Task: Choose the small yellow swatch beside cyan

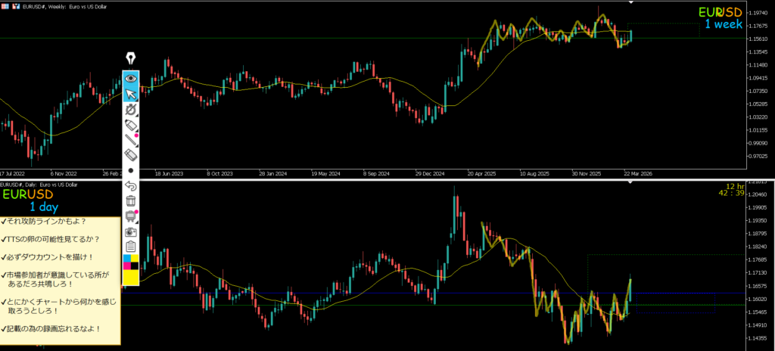Action: (135, 259)
